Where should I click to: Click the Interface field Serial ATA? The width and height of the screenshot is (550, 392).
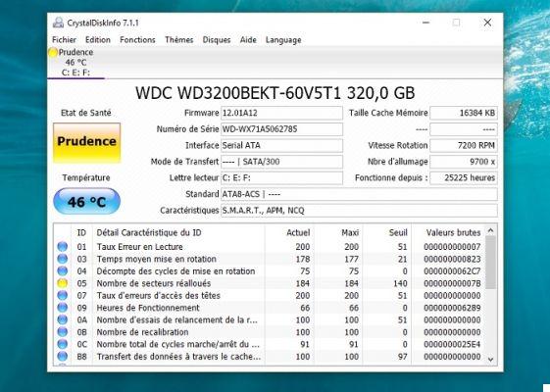[x=281, y=145]
